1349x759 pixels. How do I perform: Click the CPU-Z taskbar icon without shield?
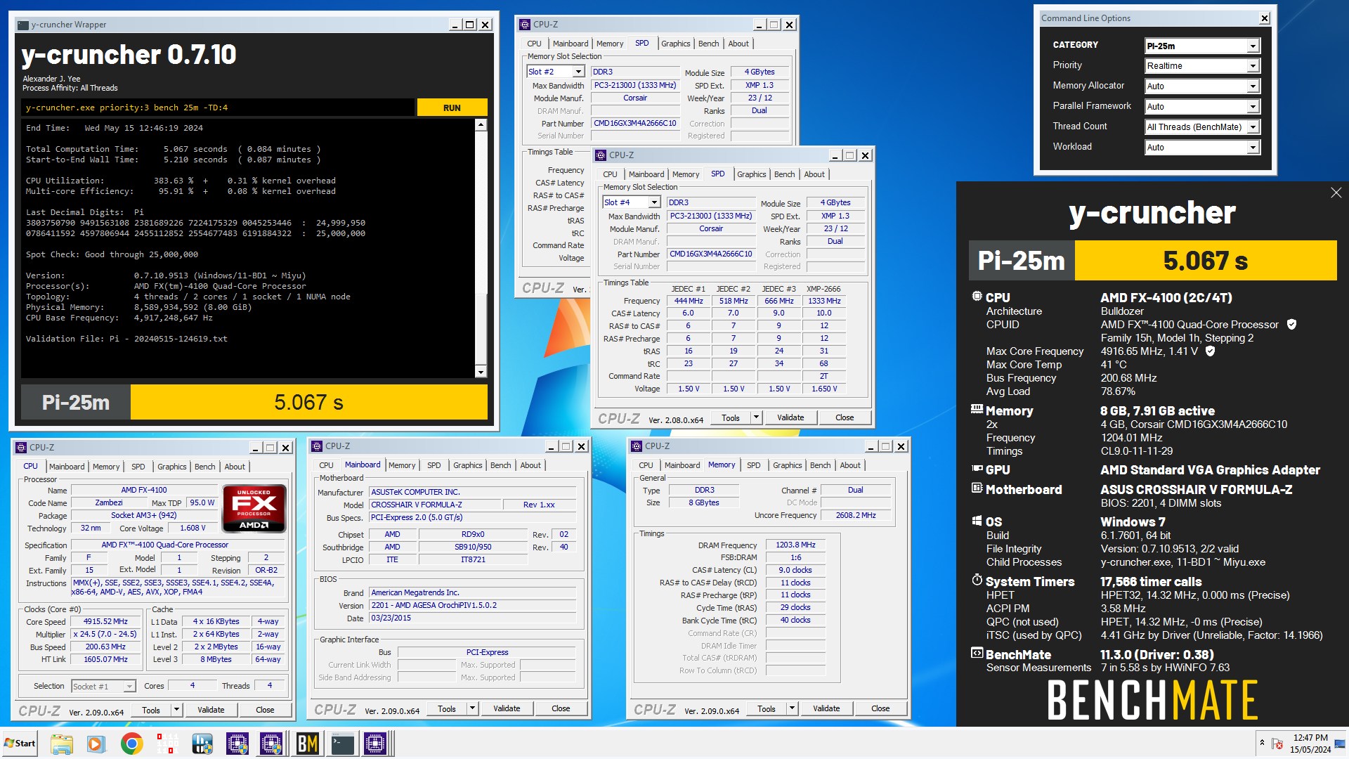pos(375,744)
